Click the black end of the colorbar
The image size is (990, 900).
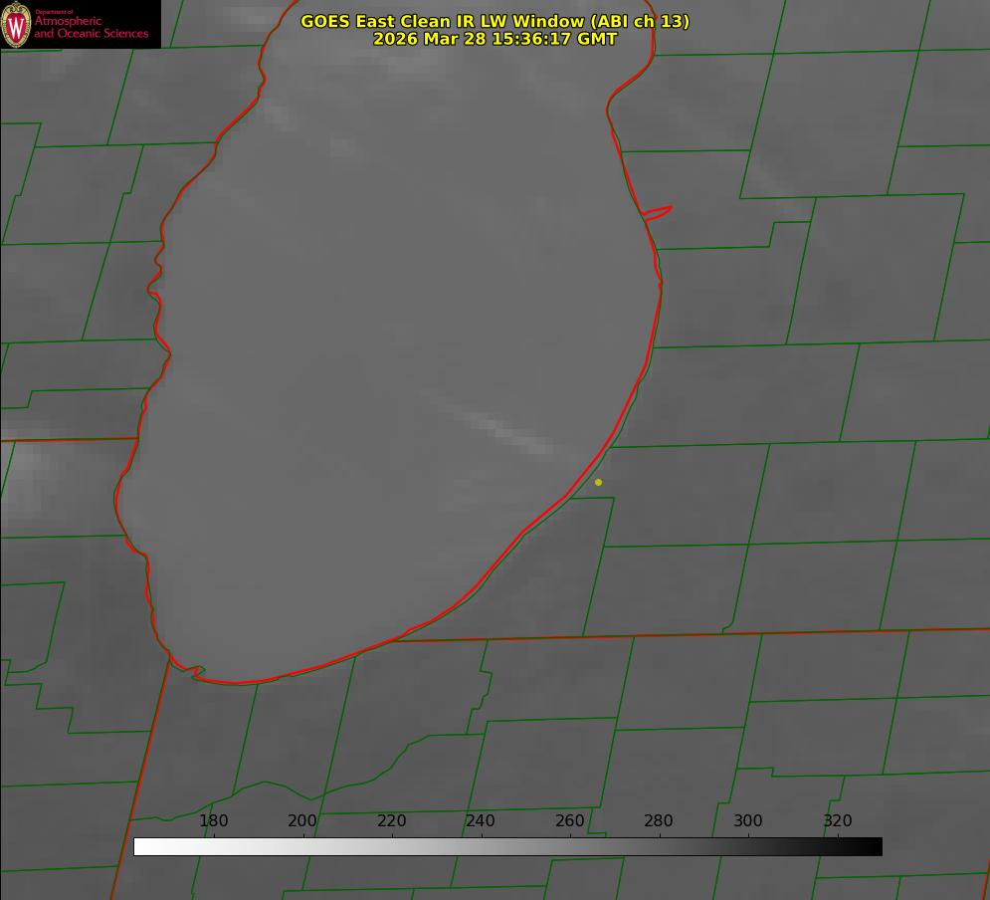point(875,847)
